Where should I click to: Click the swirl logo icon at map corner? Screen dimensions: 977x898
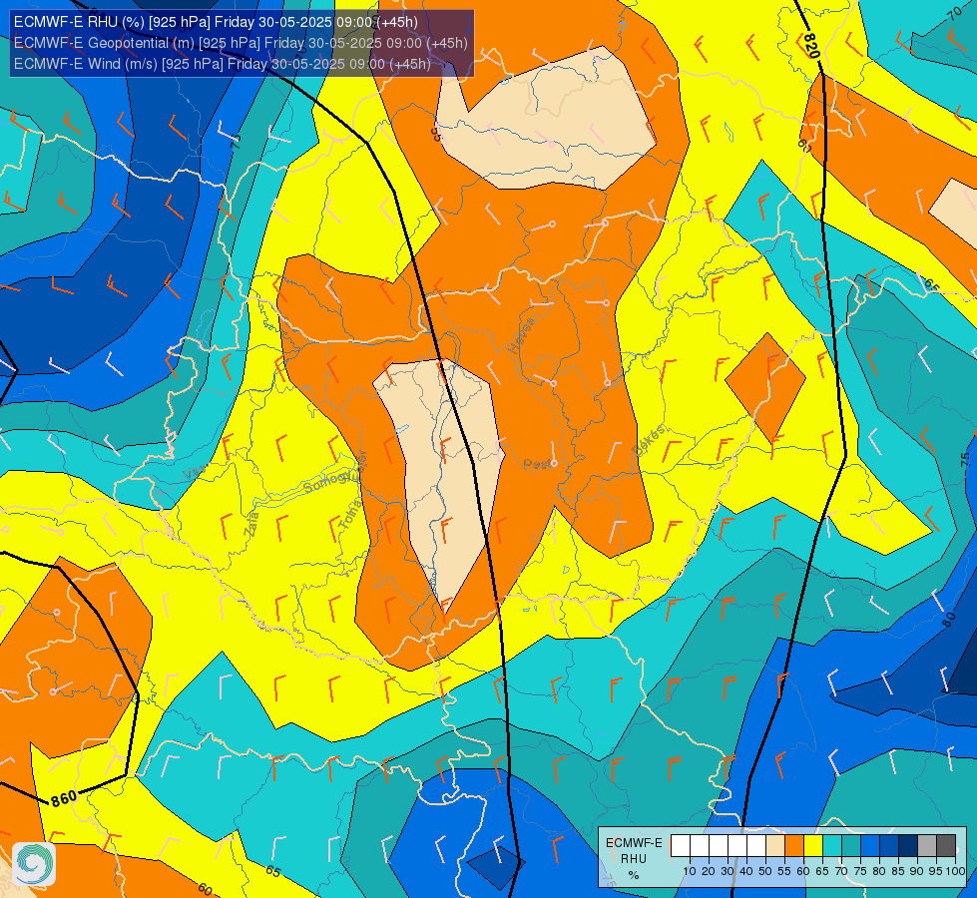(34, 864)
